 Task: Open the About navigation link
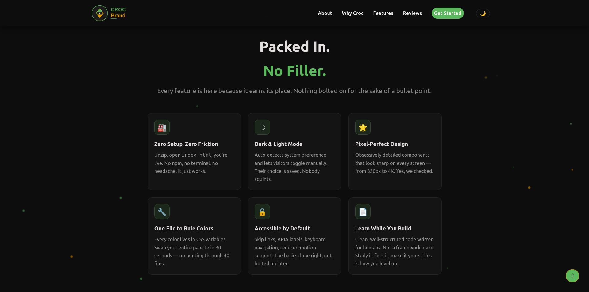tap(325, 13)
